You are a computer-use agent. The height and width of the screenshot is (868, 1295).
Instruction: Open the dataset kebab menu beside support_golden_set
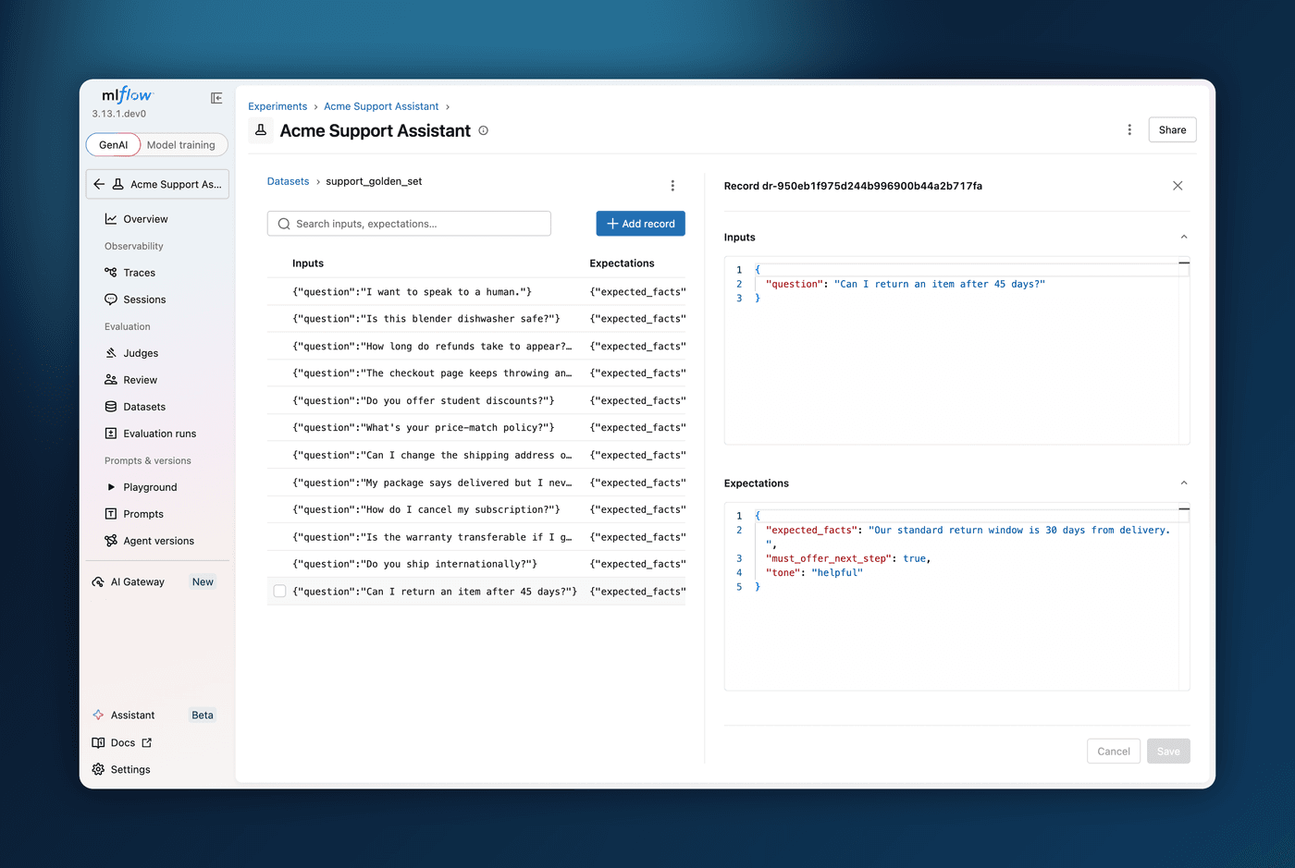[672, 186]
